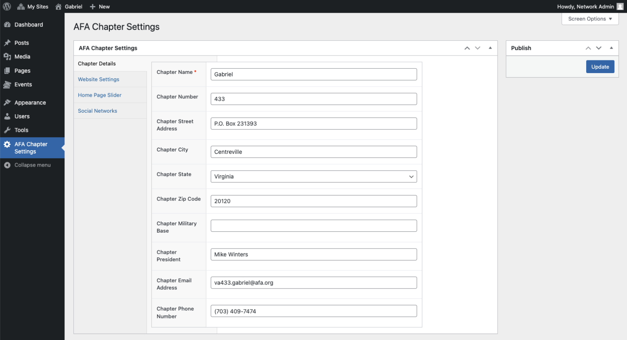
Task: Click the Pages sidebar icon
Action: click(7, 71)
